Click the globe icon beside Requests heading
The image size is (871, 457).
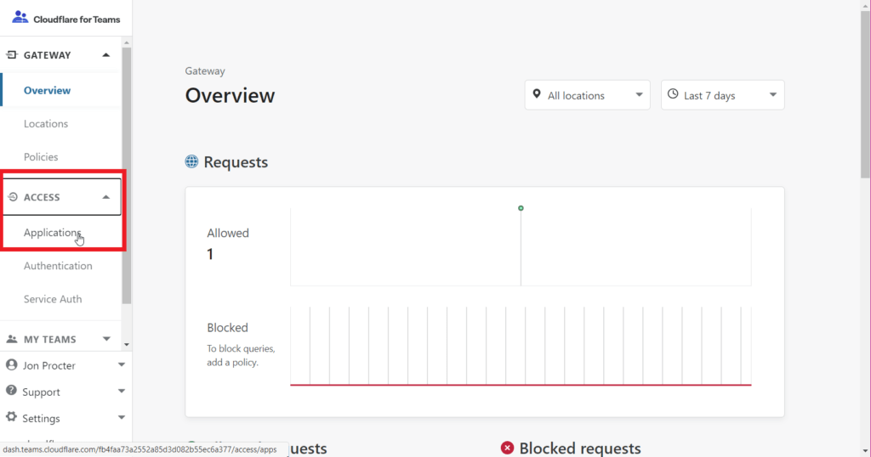click(x=191, y=161)
